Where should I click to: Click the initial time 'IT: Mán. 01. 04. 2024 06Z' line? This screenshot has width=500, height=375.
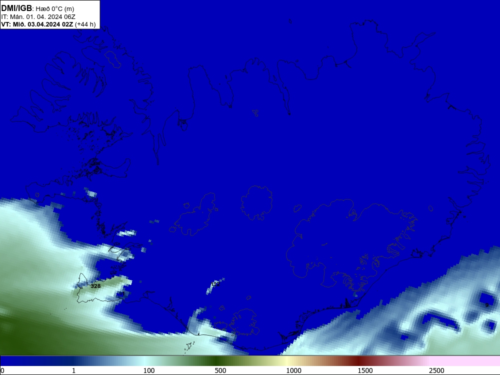coord(38,16)
